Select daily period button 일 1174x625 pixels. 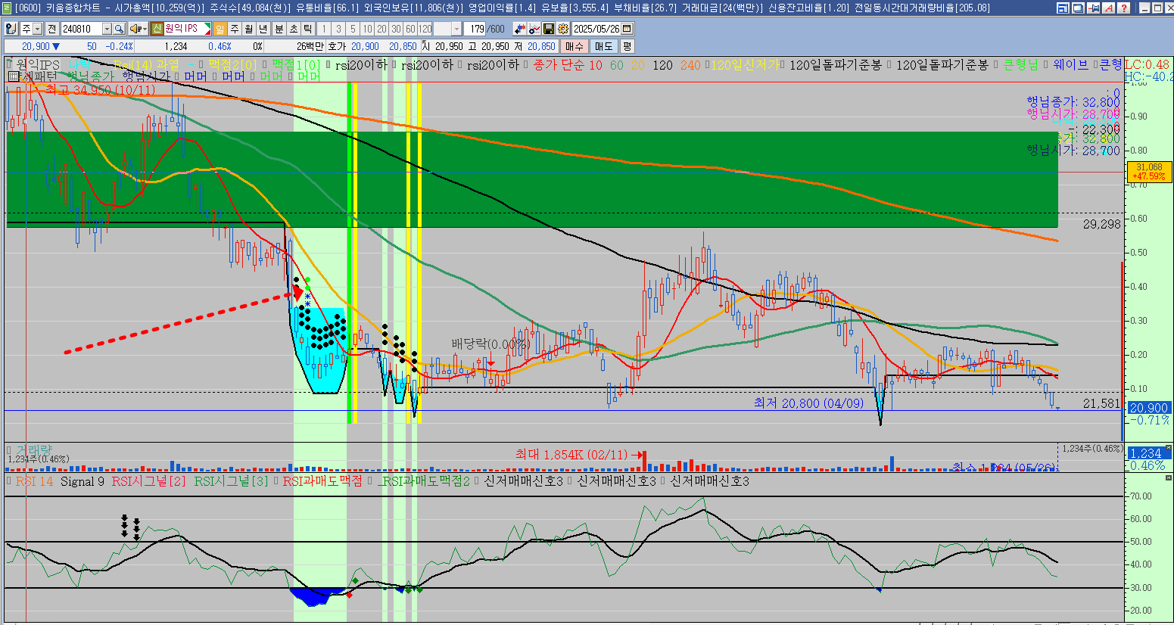click(220, 29)
